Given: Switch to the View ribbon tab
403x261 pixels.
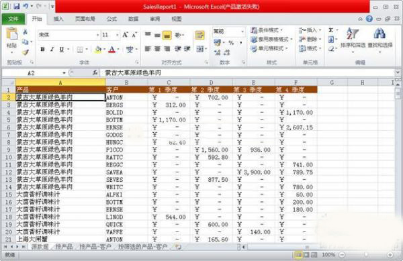Looking at the screenshot, I should click(176, 19).
